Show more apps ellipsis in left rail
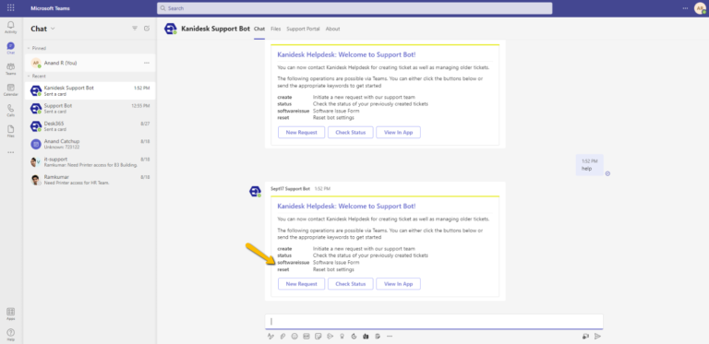Image resolution: width=709 pixels, height=344 pixels. click(10, 152)
